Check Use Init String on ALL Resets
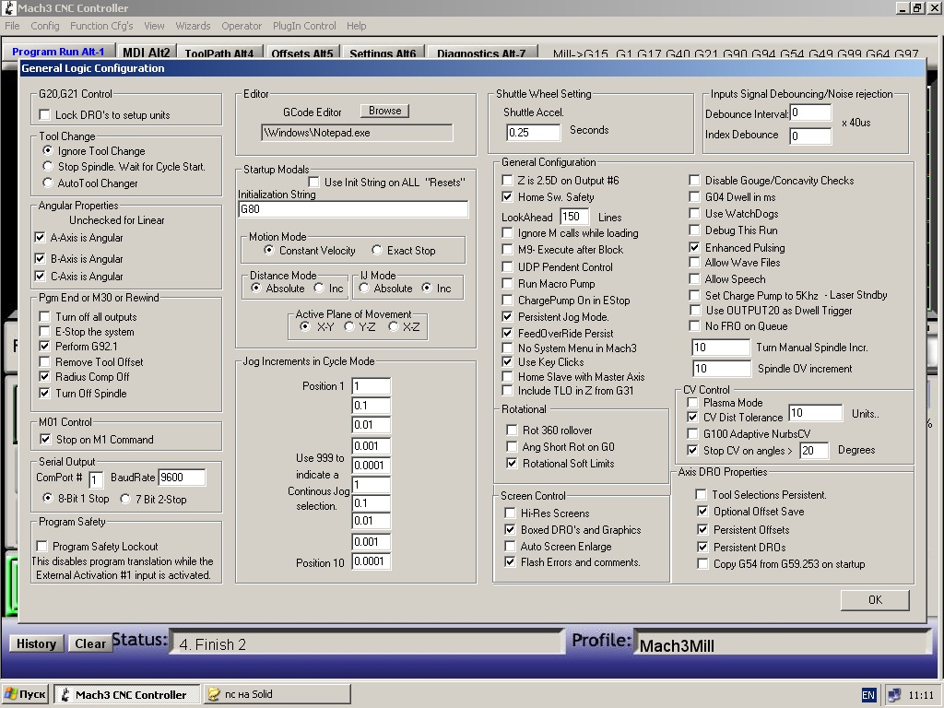The width and height of the screenshot is (944, 708). [x=313, y=182]
